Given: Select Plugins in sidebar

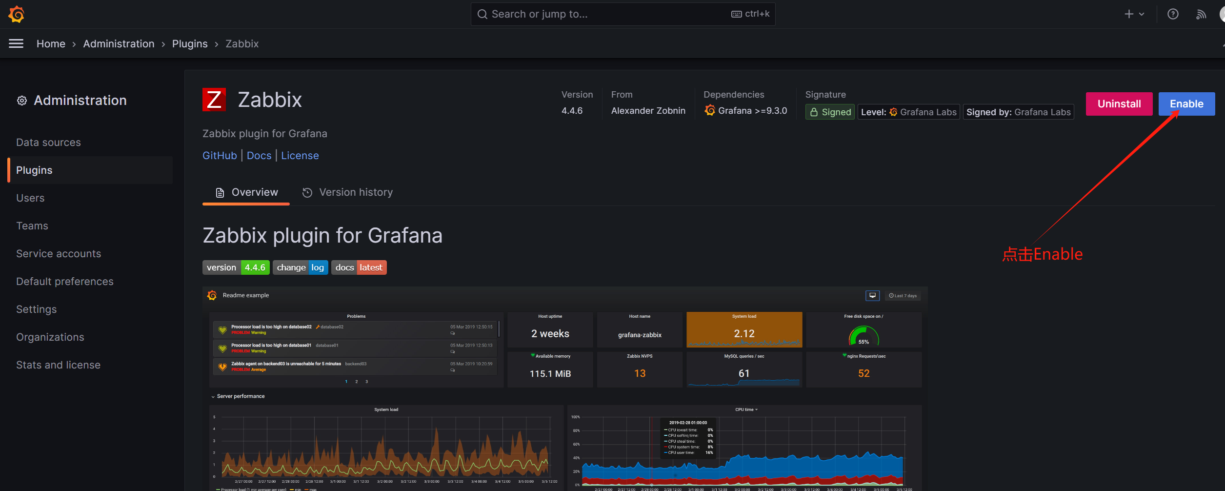Looking at the screenshot, I should [x=90, y=170].
